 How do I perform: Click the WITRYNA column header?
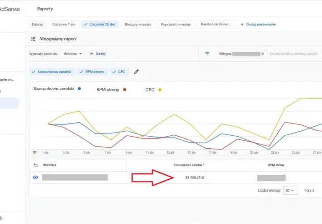tap(50, 165)
